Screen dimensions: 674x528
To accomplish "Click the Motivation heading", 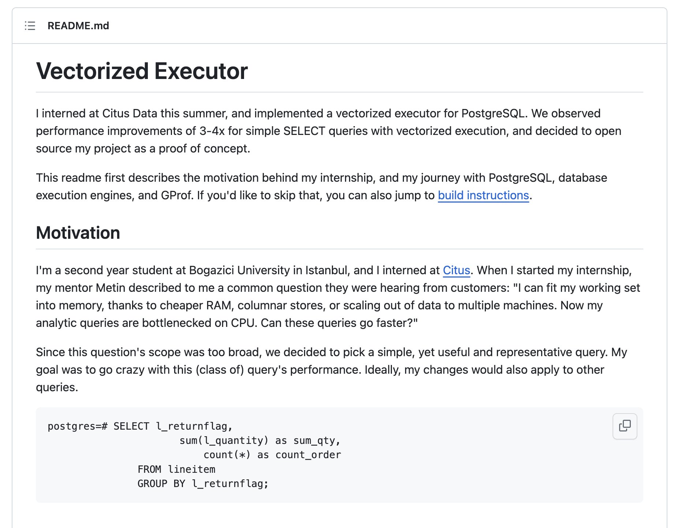I will pyautogui.click(x=78, y=233).
